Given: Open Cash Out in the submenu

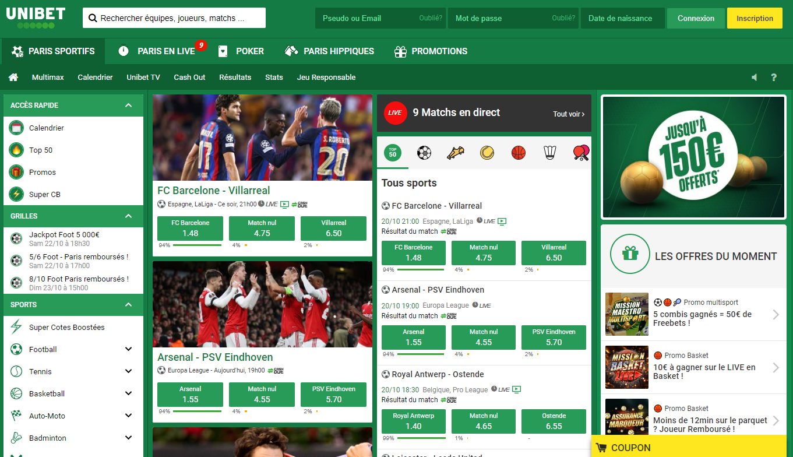Looking at the screenshot, I should pyautogui.click(x=189, y=77).
